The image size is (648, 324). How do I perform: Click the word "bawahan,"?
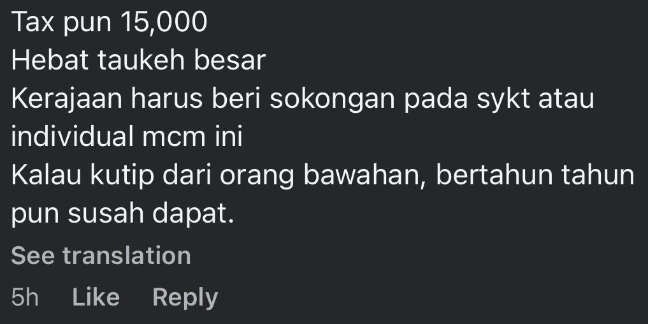coord(365,175)
